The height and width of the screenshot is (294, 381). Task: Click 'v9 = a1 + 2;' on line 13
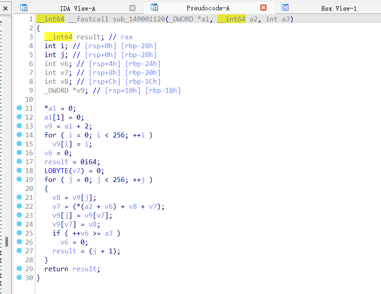point(68,126)
